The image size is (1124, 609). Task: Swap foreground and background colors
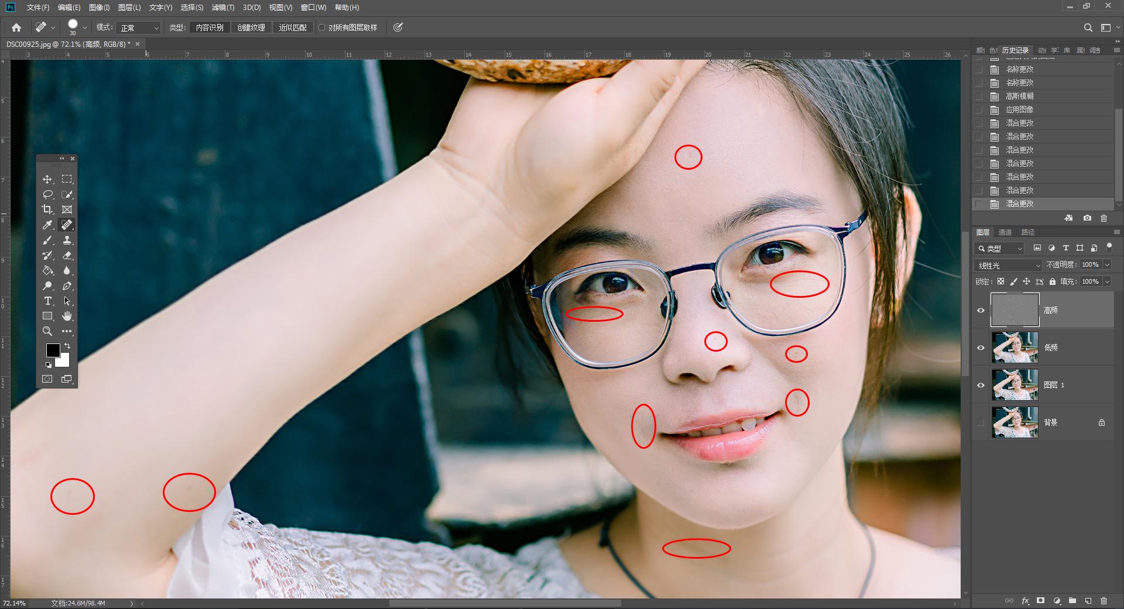(x=67, y=346)
